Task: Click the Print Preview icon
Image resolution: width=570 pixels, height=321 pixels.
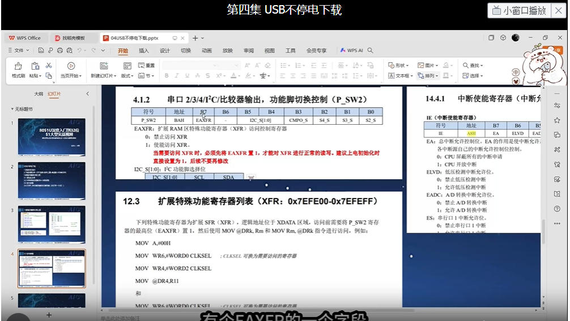Action: click(x=70, y=50)
